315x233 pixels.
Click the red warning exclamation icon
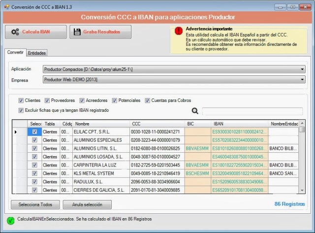[x=178, y=31]
